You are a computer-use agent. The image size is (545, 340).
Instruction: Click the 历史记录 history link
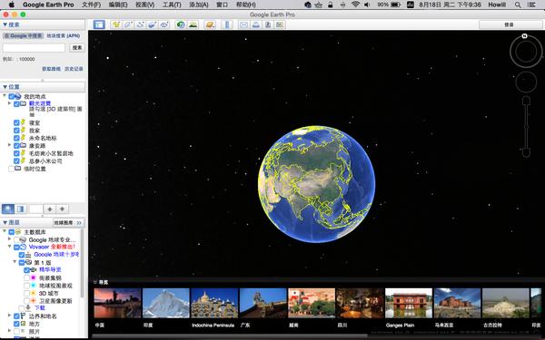coord(74,69)
